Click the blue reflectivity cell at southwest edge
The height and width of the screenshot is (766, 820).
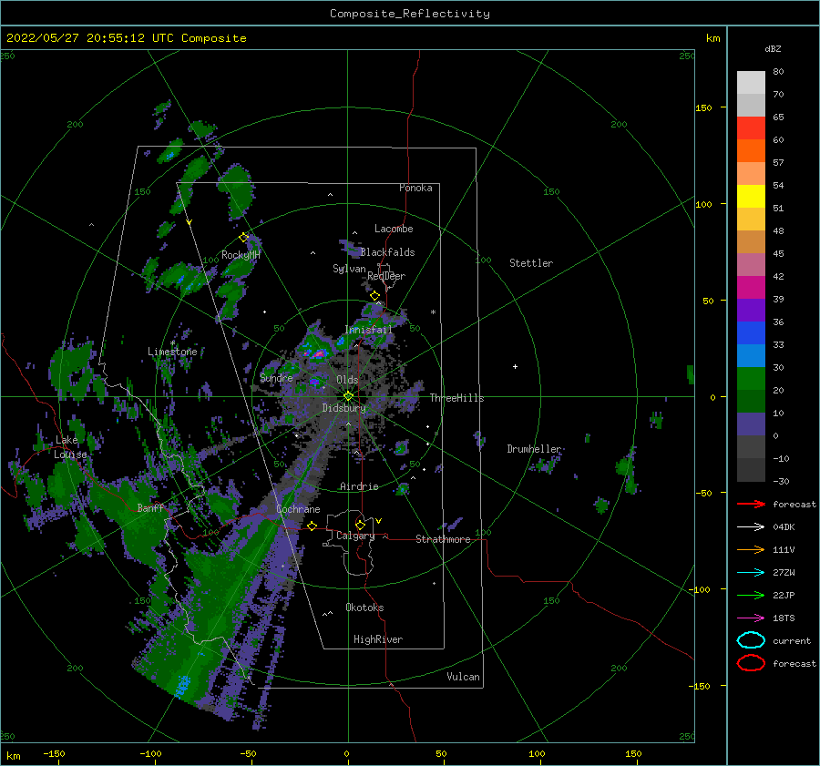[x=183, y=685]
